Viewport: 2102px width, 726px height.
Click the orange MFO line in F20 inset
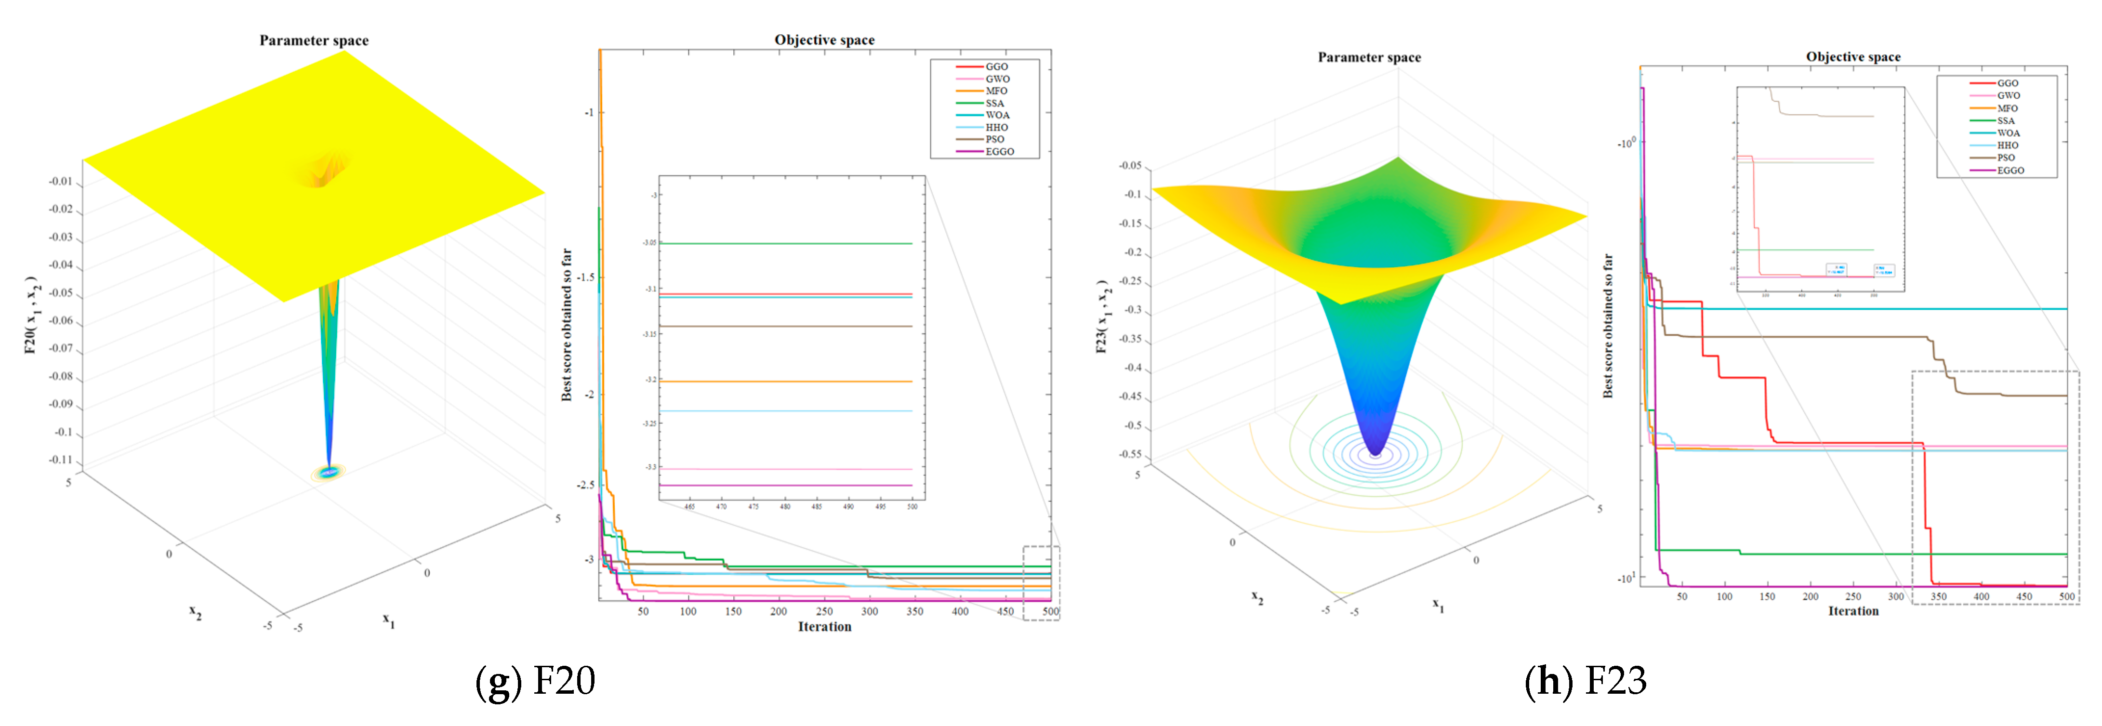[785, 381]
